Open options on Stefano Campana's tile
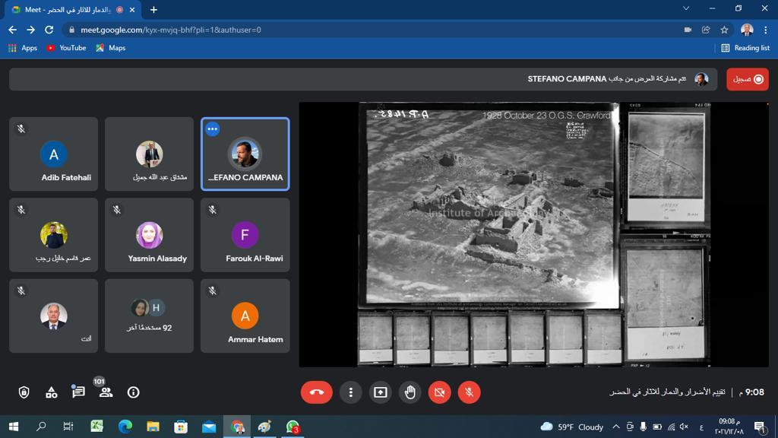 [213, 129]
